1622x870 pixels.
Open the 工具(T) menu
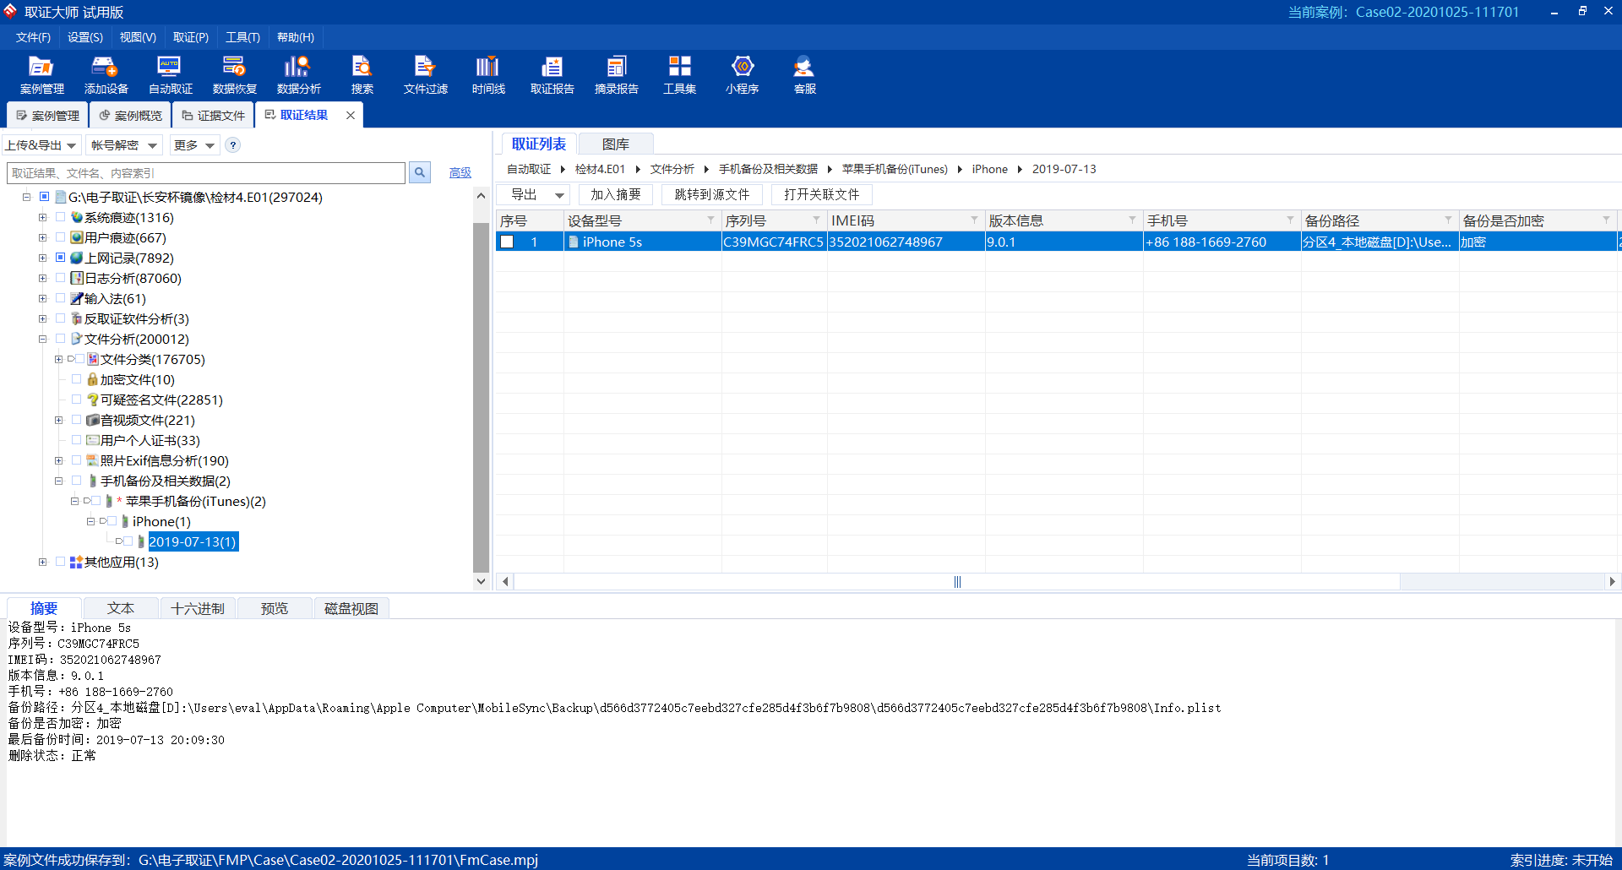pos(242,37)
